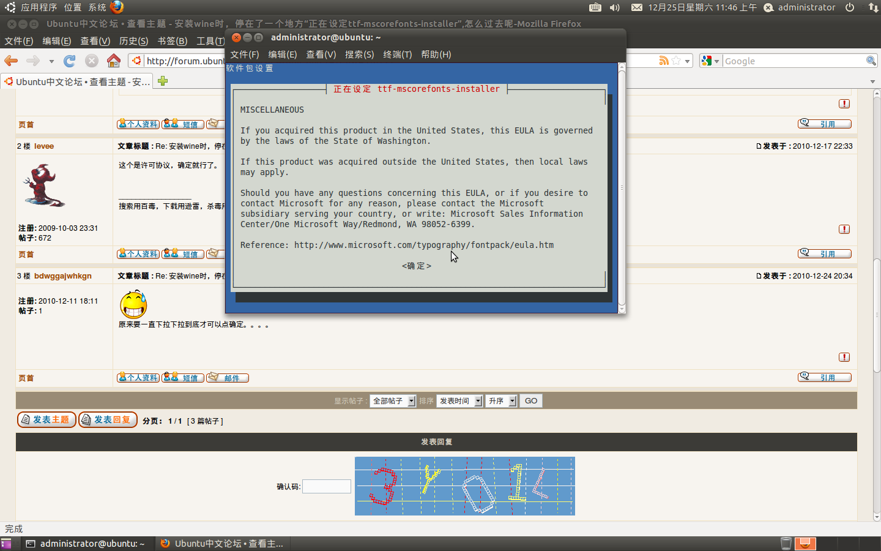Image resolution: width=881 pixels, height=551 pixels.
Task: Open the 升序 order dropdown
Action: pos(501,401)
